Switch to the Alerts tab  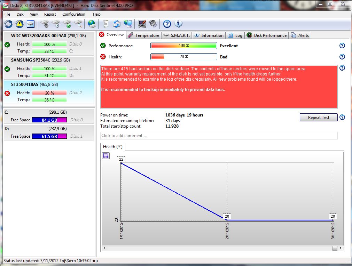click(x=300, y=35)
